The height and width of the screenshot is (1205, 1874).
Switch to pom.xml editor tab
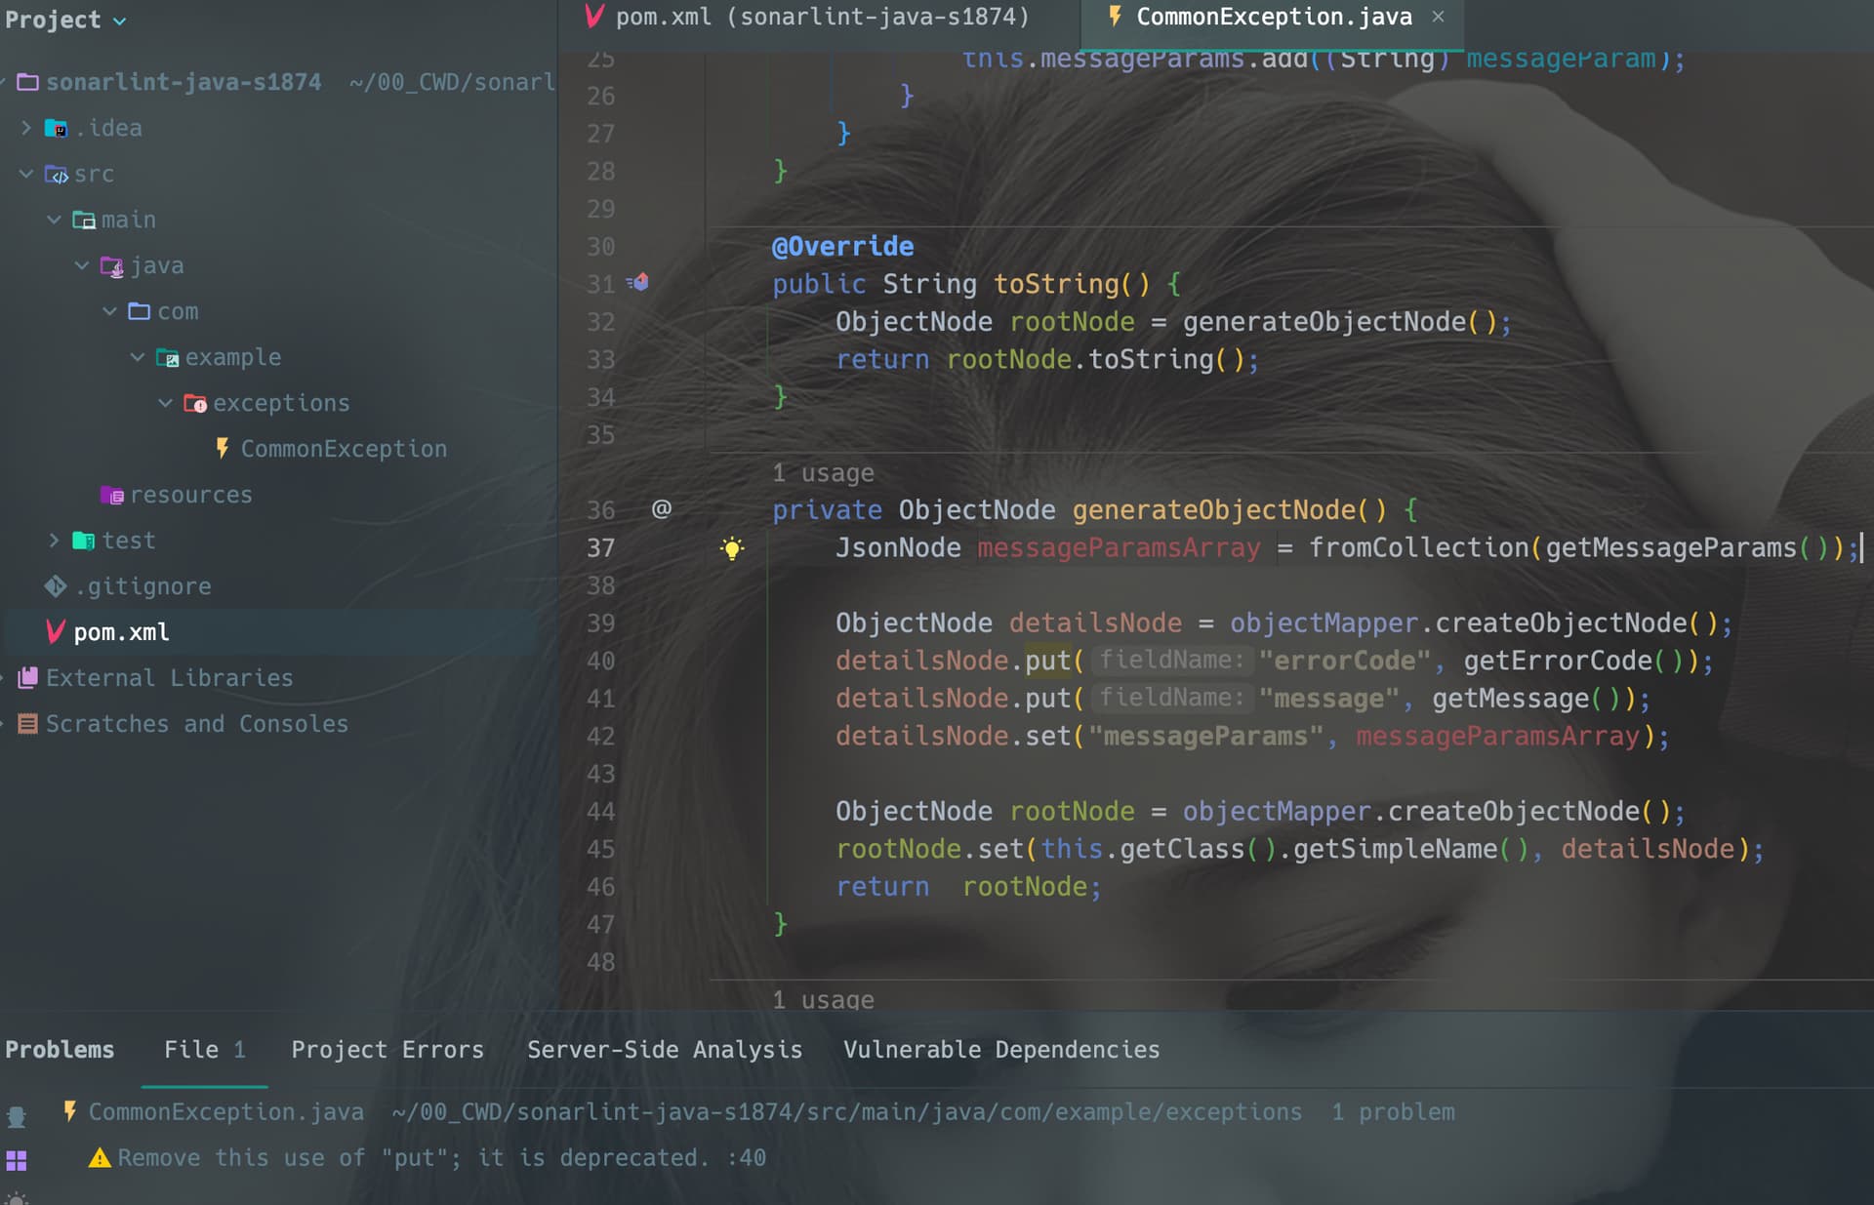point(807,17)
